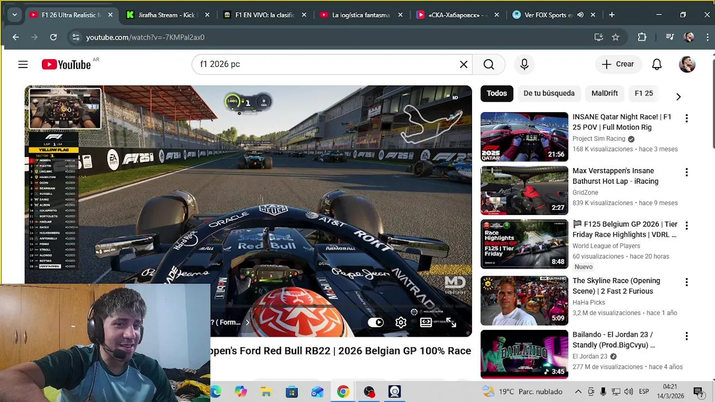Image resolution: width=715 pixels, height=402 pixels.
Task: Open Copilot from the taskbar
Action: [240, 392]
